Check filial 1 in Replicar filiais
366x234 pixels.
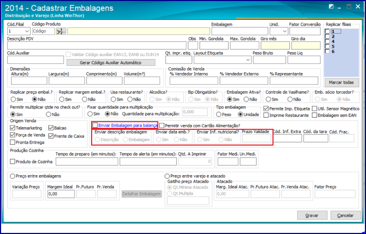(x=327, y=31)
